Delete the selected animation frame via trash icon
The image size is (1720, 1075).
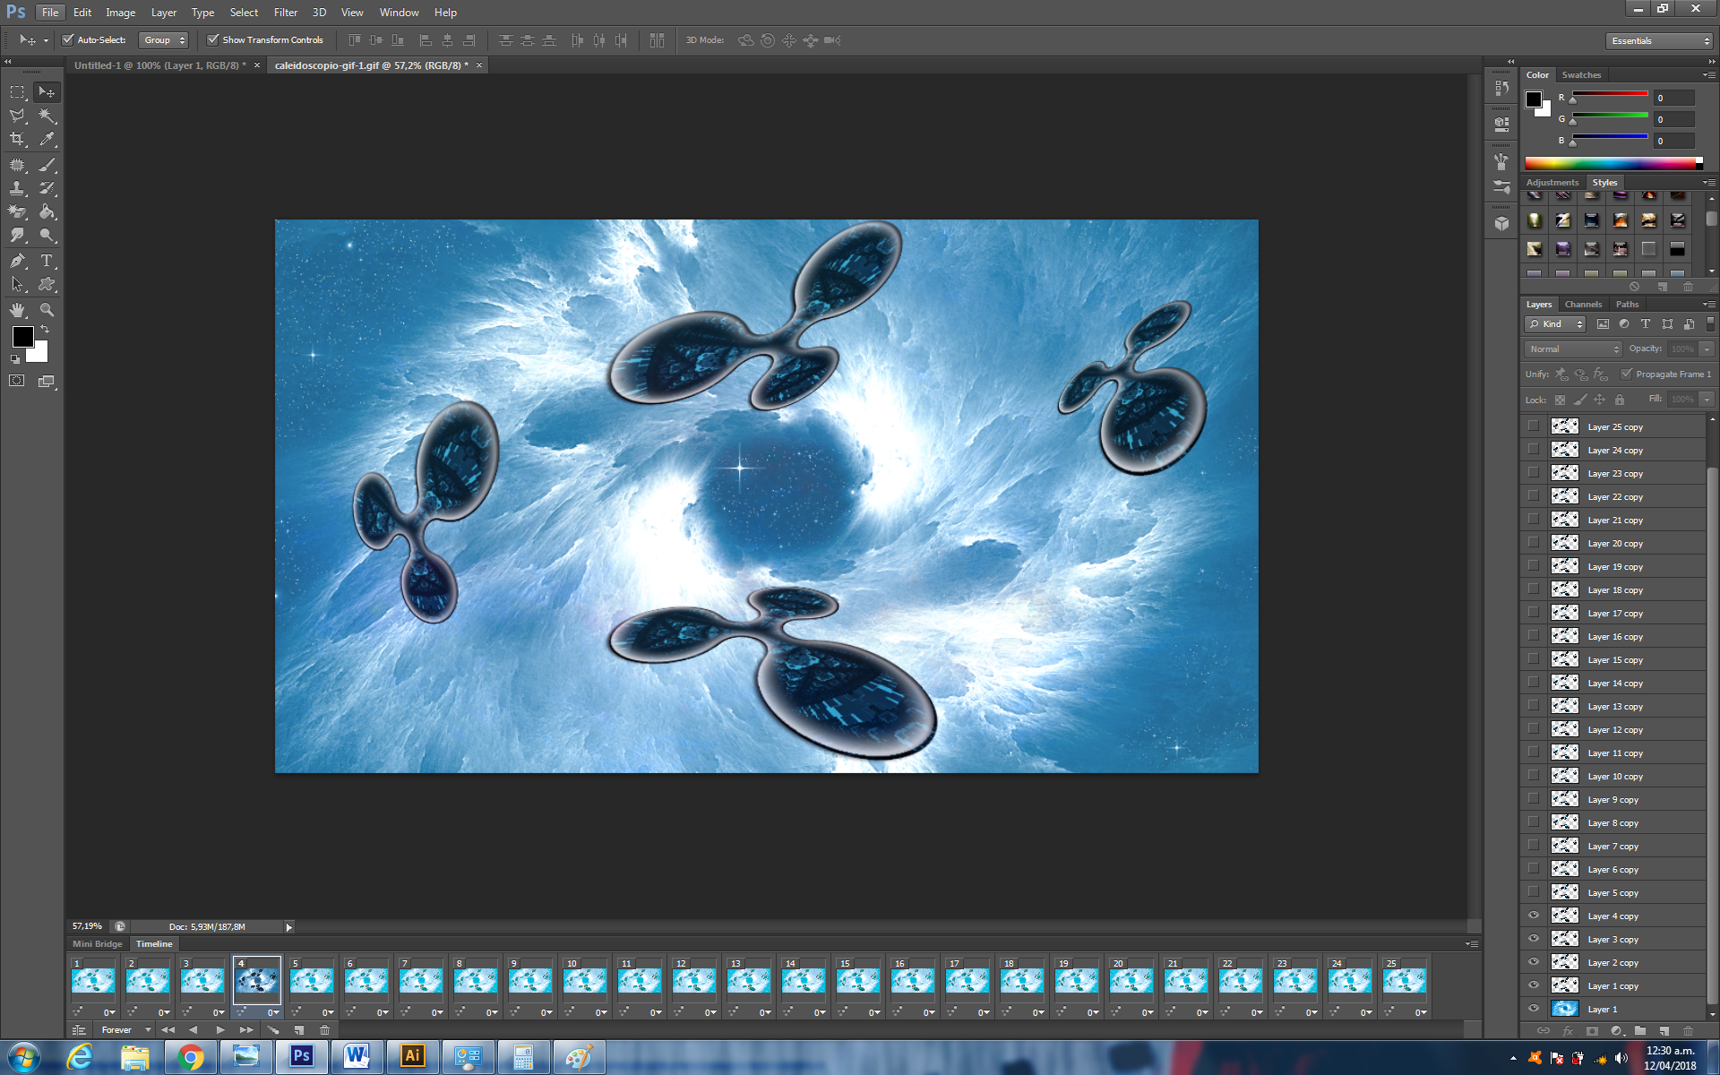pos(324,1030)
